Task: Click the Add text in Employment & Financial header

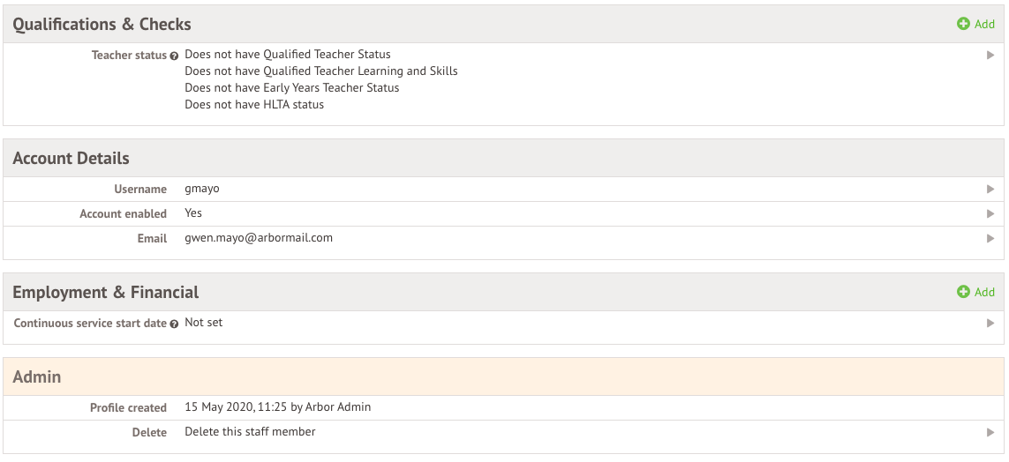Action: (x=984, y=292)
